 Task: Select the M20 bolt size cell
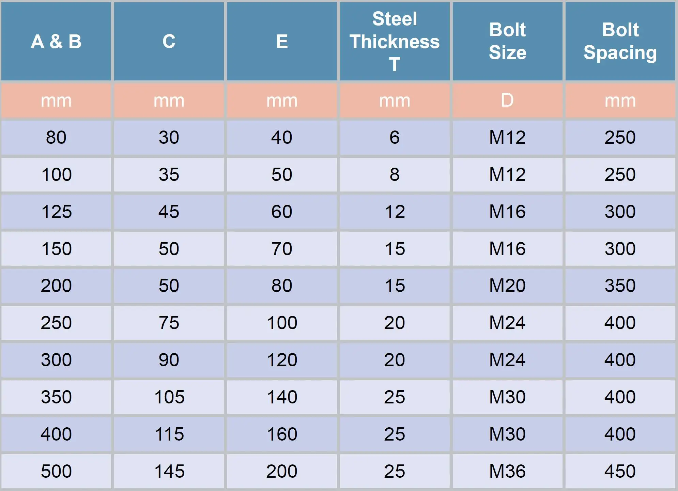pos(507,286)
